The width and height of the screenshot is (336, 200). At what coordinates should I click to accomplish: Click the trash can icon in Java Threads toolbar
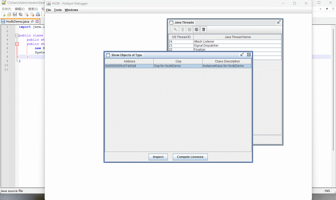[204, 30]
